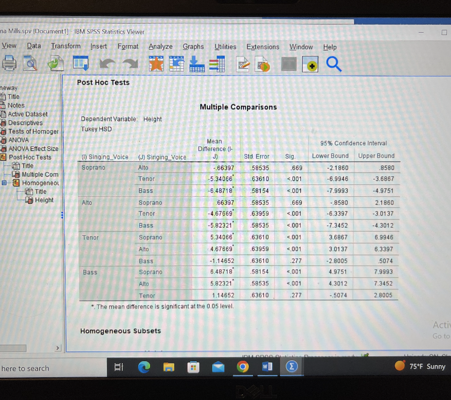Image resolution: width=451 pixels, height=400 pixels.
Task: Activate SPSS sigma icon on the taskbar
Action: click(x=291, y=366)
